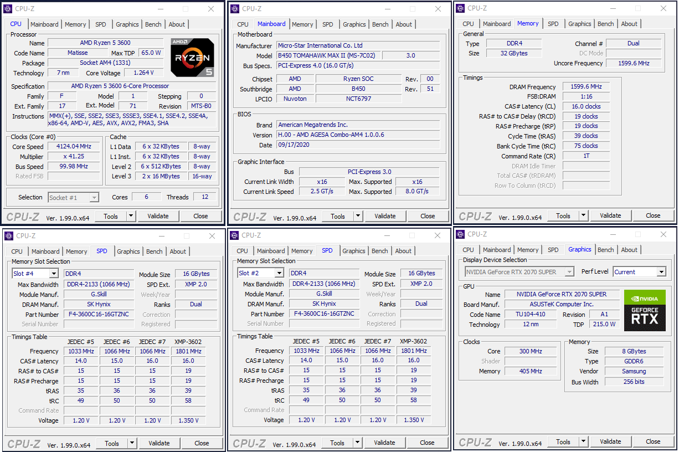Click the GPU TDP value 215.0 W
The image size is (679, 452).
pyautogui.click(x=604, y=325)
